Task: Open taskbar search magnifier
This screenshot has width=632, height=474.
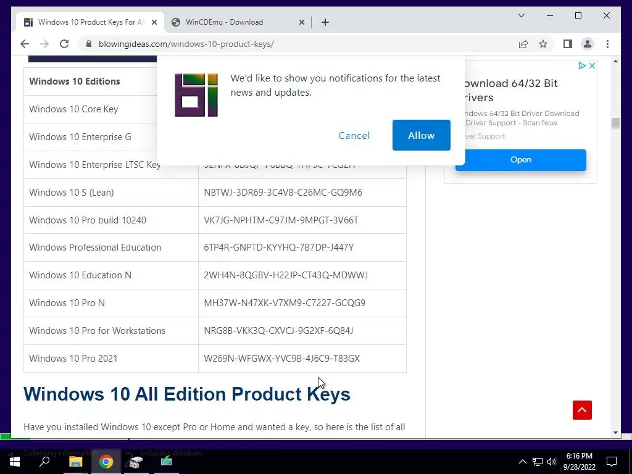Action: coord(44,462)
